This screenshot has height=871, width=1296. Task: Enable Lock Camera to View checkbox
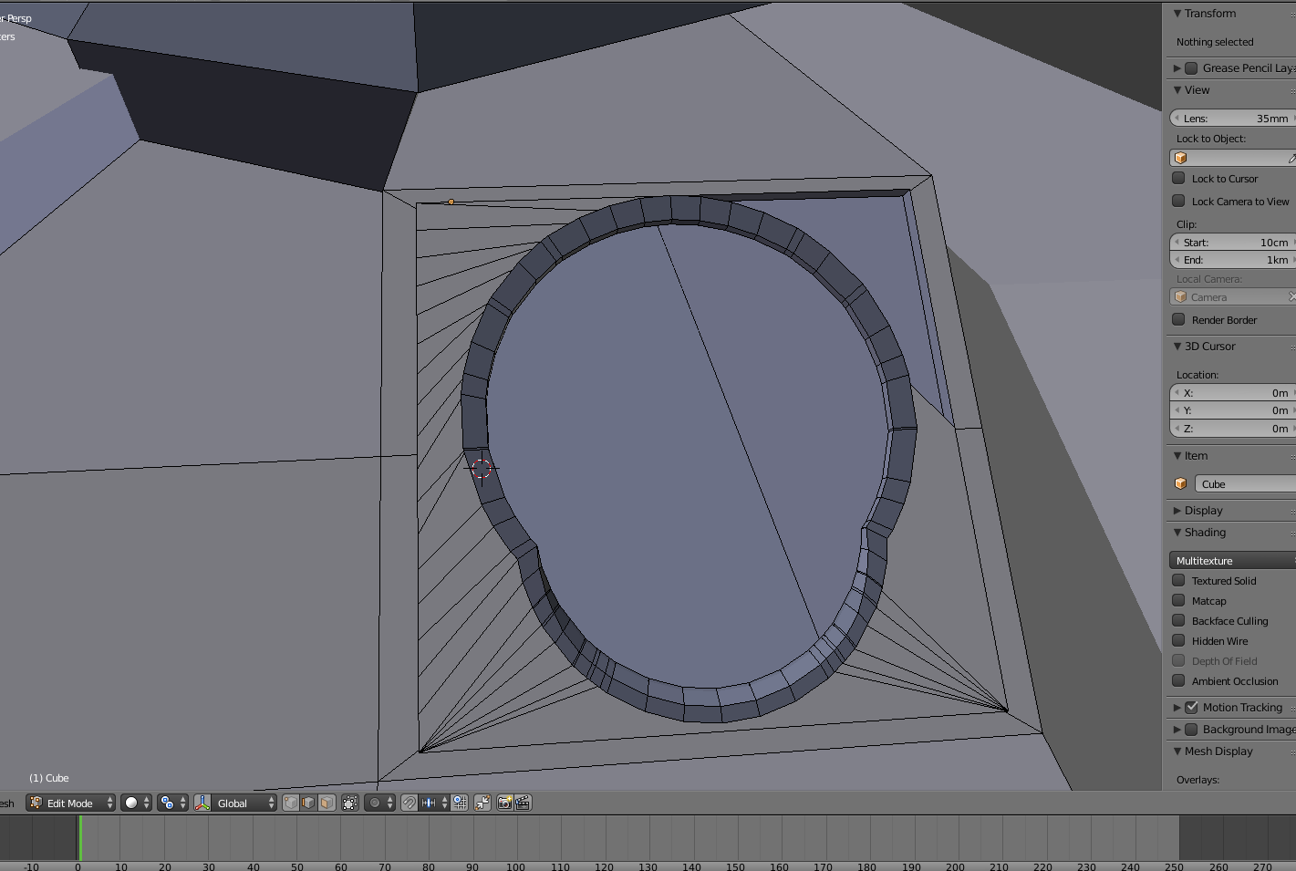click(1178, 201)
